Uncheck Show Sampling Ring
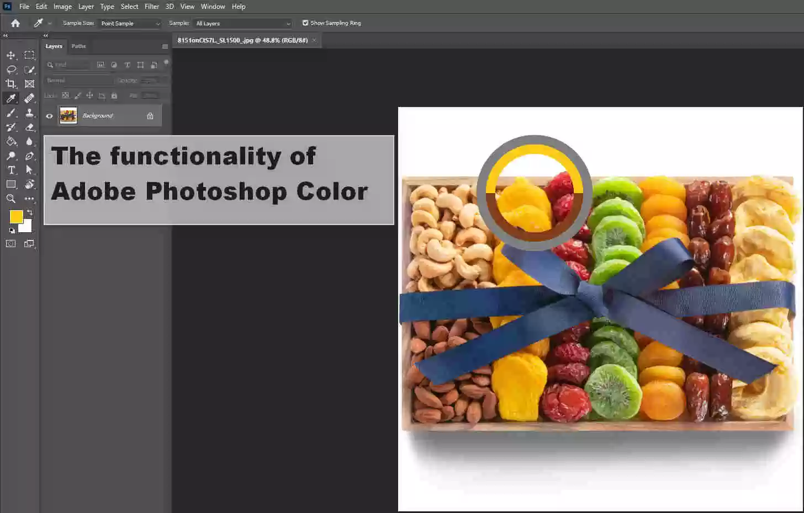The image size is (804, 513). pos(305,23)
